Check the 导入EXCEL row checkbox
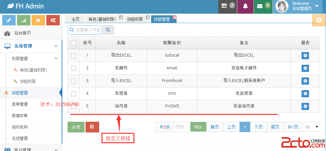The width and height of the screenshot is (326, 151). 73,81
